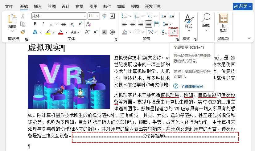Viewport: 255px width, 151px height.
Task: Toggle Superscript formatting
Action: pyautogui.click(x=80, y=24)
